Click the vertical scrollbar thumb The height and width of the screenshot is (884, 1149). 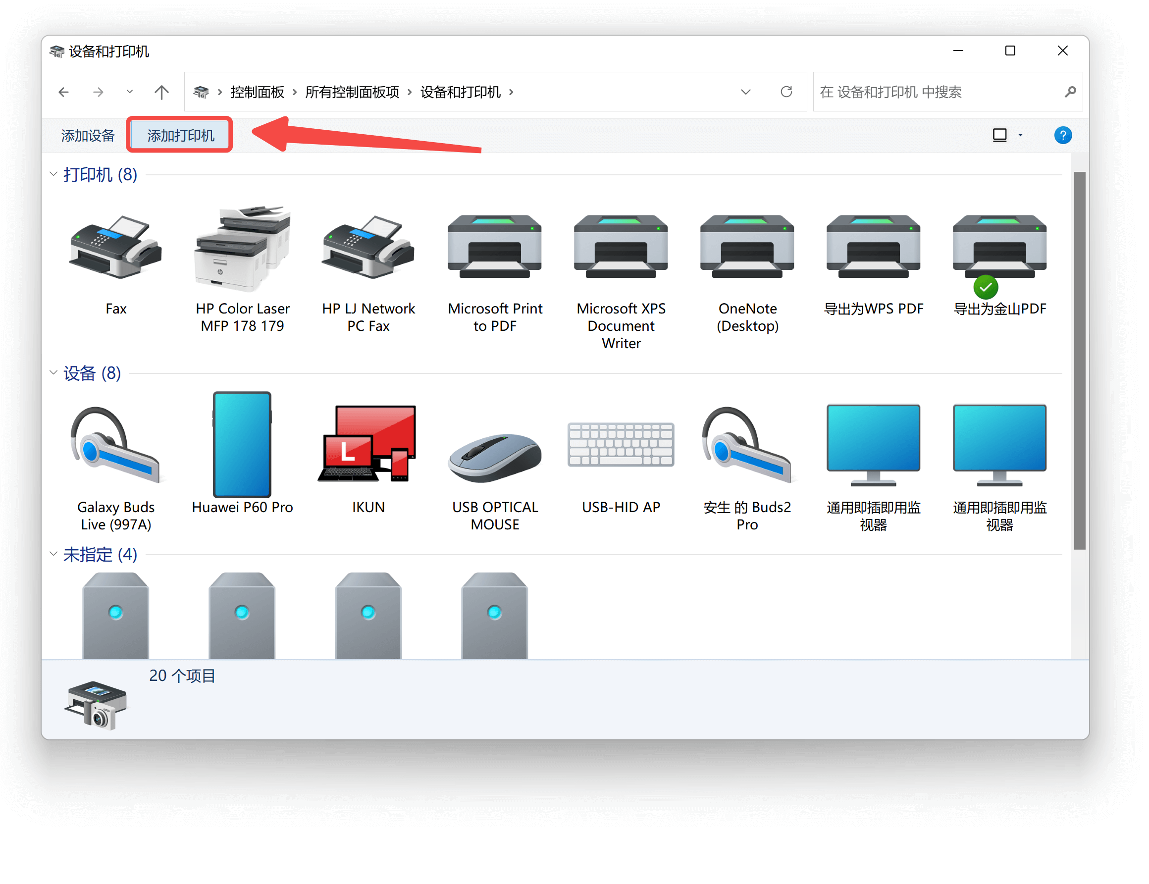(x=1080, y=361)
